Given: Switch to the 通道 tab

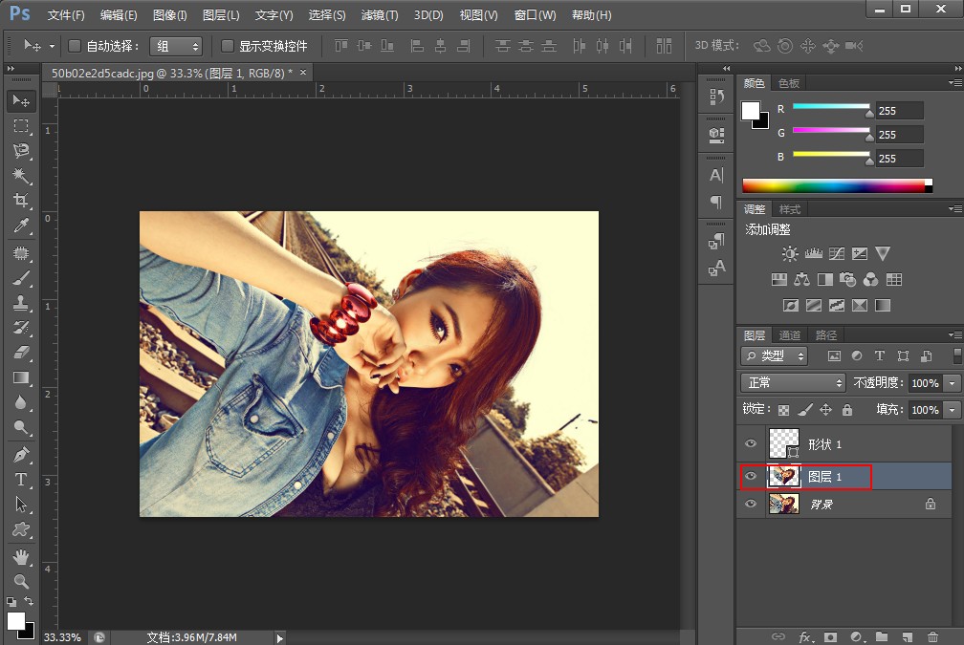Looking at the screenshot, I should point(790,335).
